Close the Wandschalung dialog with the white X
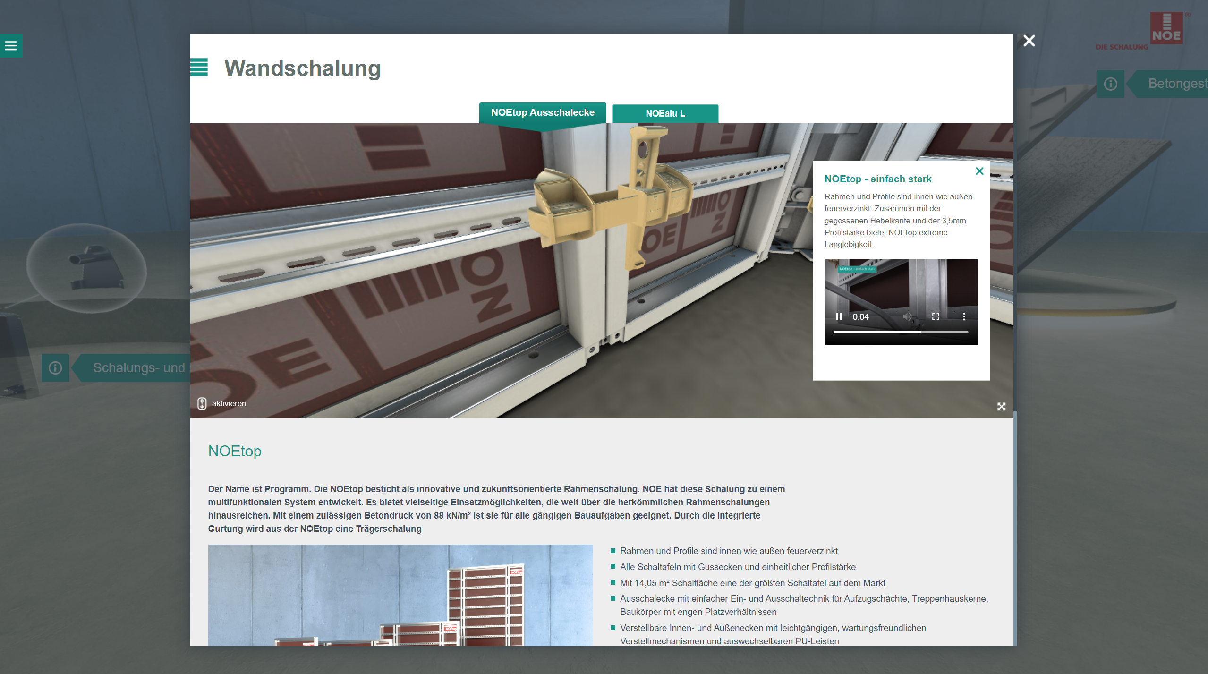Viewport: 1208px width, 674px height. (x=1029, y=41)
